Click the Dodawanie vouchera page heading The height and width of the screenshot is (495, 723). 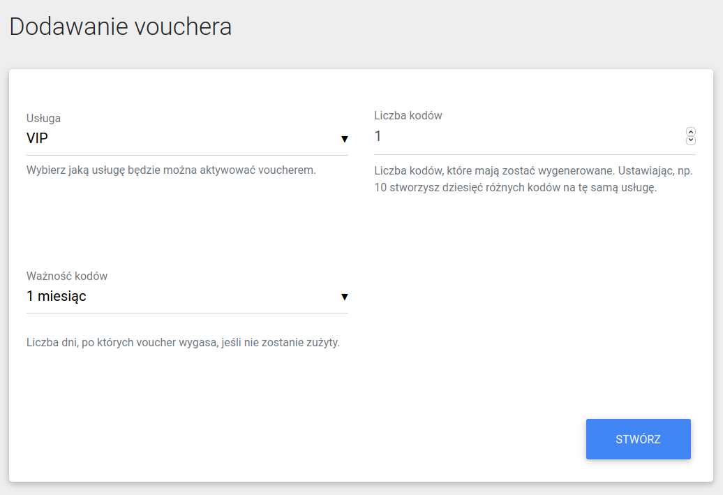[x=120, y=27]
